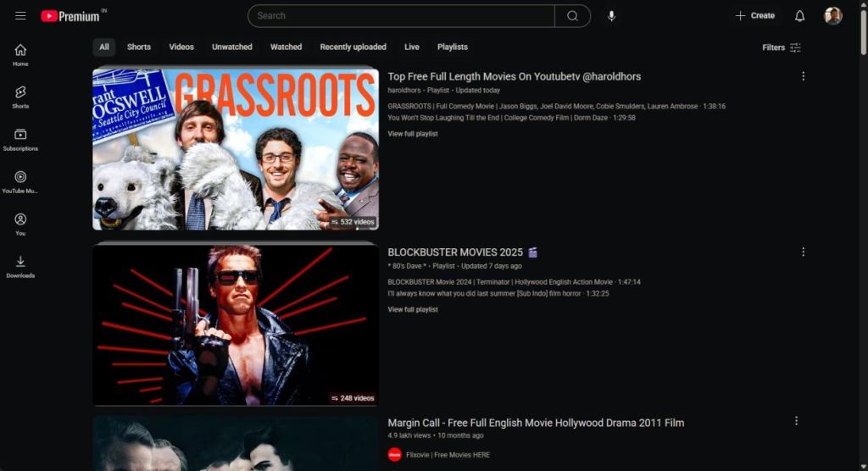Play I'll always know what you did last summer entry
The image size is (868, 471).
pos(498,294)
